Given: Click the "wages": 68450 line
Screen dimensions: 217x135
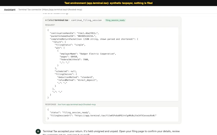Looking at the screenshot, I should 69,57.
